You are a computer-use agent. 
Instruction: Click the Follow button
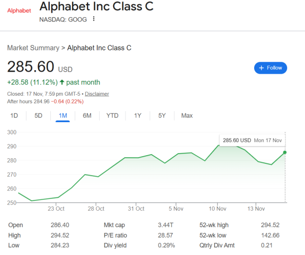[270, 68]
